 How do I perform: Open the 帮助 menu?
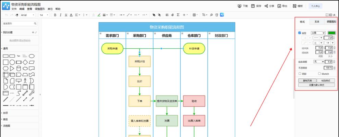click(x=58, y=9)
